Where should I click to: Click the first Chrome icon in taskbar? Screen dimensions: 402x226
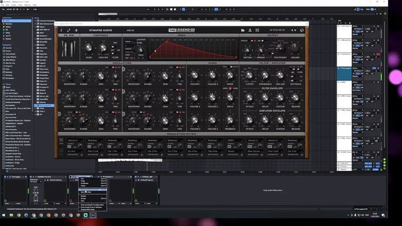(19, 215)
